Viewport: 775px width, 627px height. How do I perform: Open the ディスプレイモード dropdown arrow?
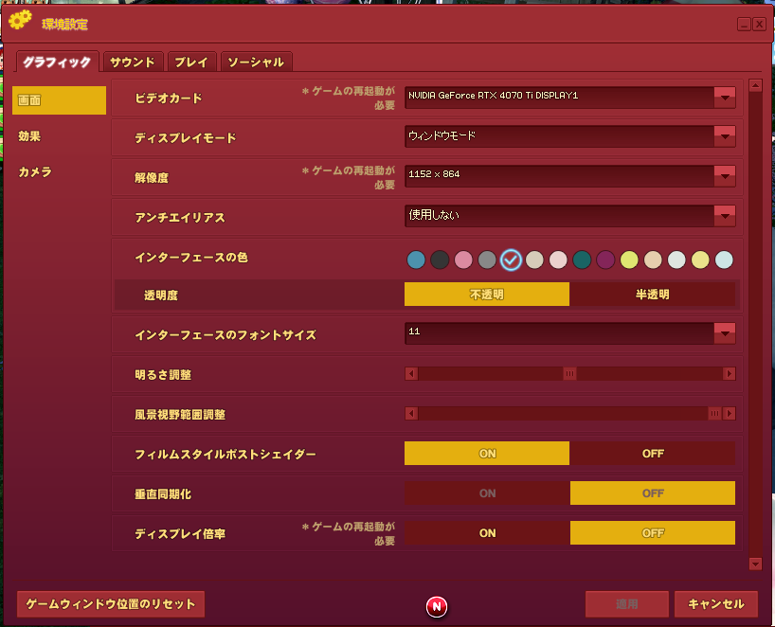point(725,136)
